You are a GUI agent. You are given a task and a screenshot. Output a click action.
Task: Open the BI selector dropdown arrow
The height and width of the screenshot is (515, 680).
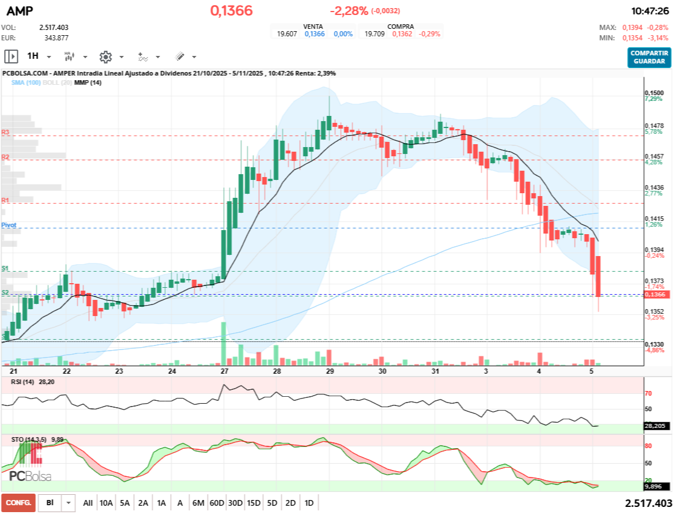tap(69, 503)
